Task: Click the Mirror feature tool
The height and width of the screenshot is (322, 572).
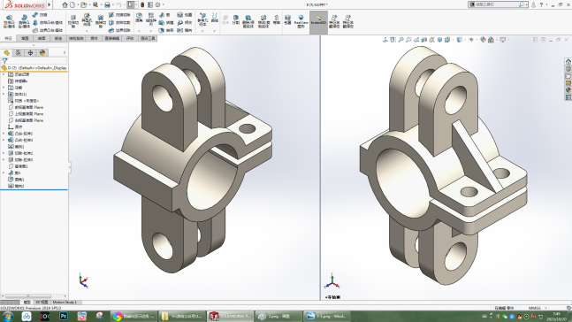Action: [x=184, y=30]
